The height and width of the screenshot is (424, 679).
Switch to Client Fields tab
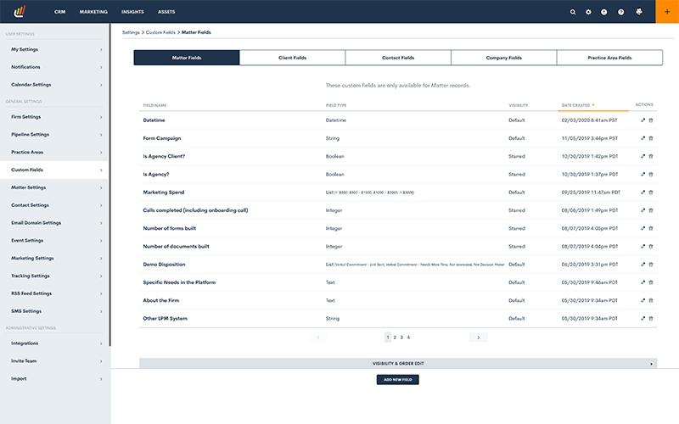pyautogui.click(x=292, y=58)
